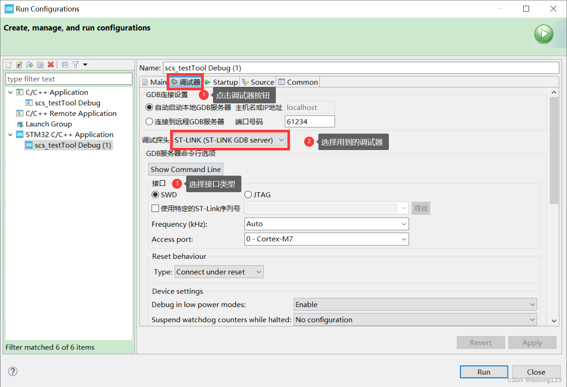
Task: Click the port number field 61234
Action: [x=310, y=122]
